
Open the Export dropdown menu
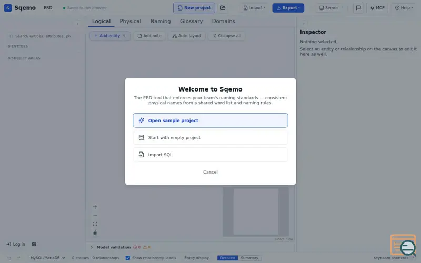pyautogui.click(x=288, y=8)
